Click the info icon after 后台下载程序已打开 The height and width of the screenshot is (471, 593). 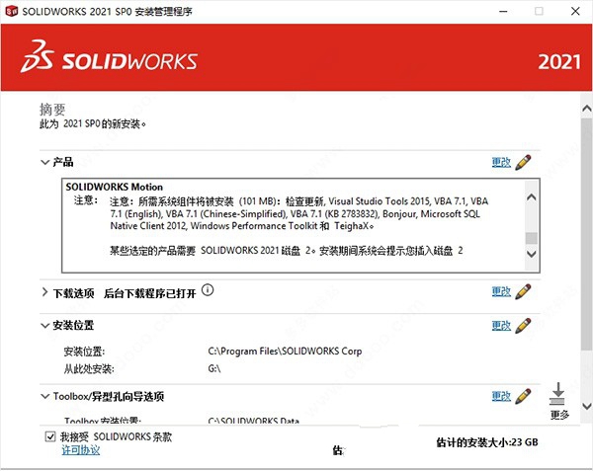(208, 290)
